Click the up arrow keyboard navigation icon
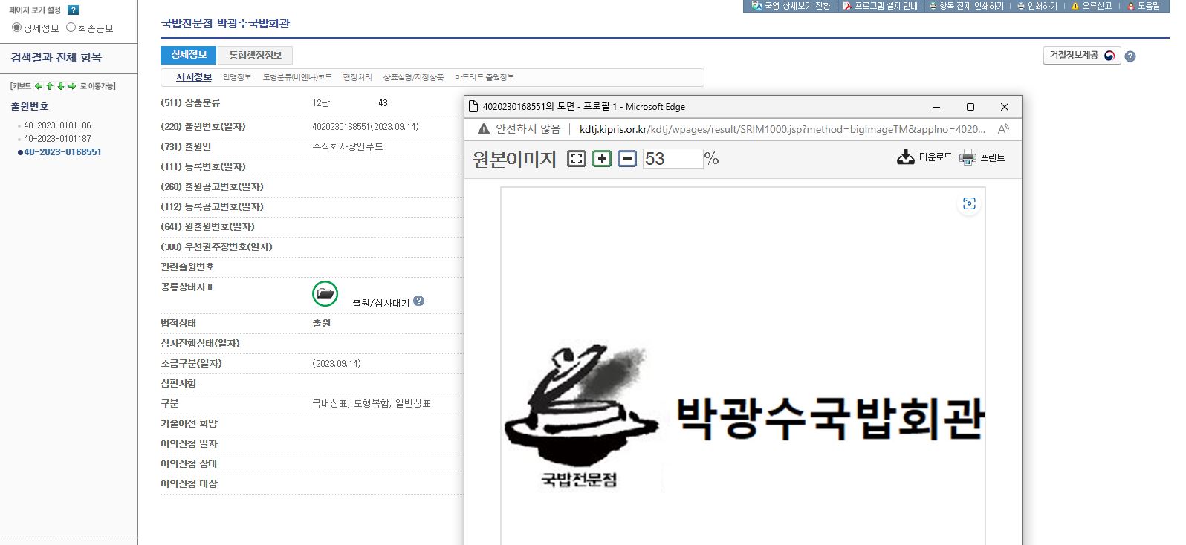Viewport: 1186px width, 545px height. coord(50,86)
